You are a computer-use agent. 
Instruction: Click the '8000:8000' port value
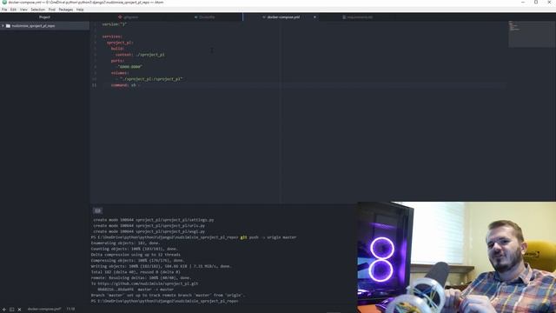[130, 67]
